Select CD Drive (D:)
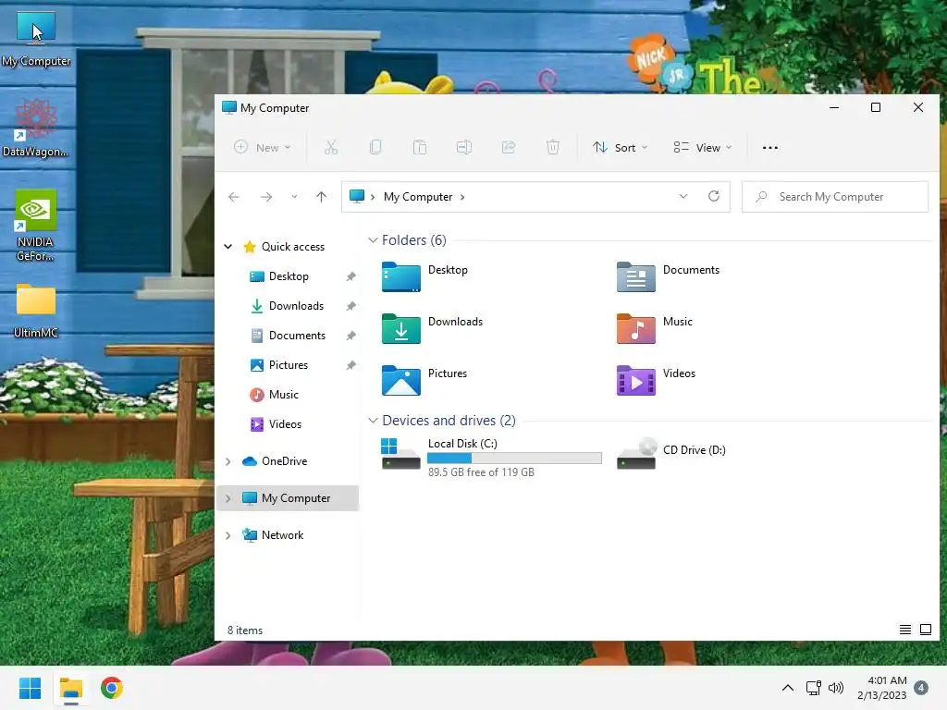947x710 pixels. coord(671,453)
